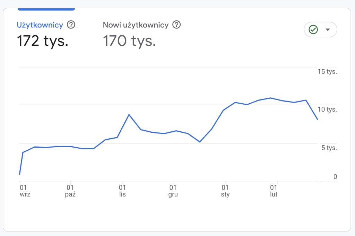Click the line's final point at the right end
The width and height of the screenshot is (355, 236).
coord(317,119)
